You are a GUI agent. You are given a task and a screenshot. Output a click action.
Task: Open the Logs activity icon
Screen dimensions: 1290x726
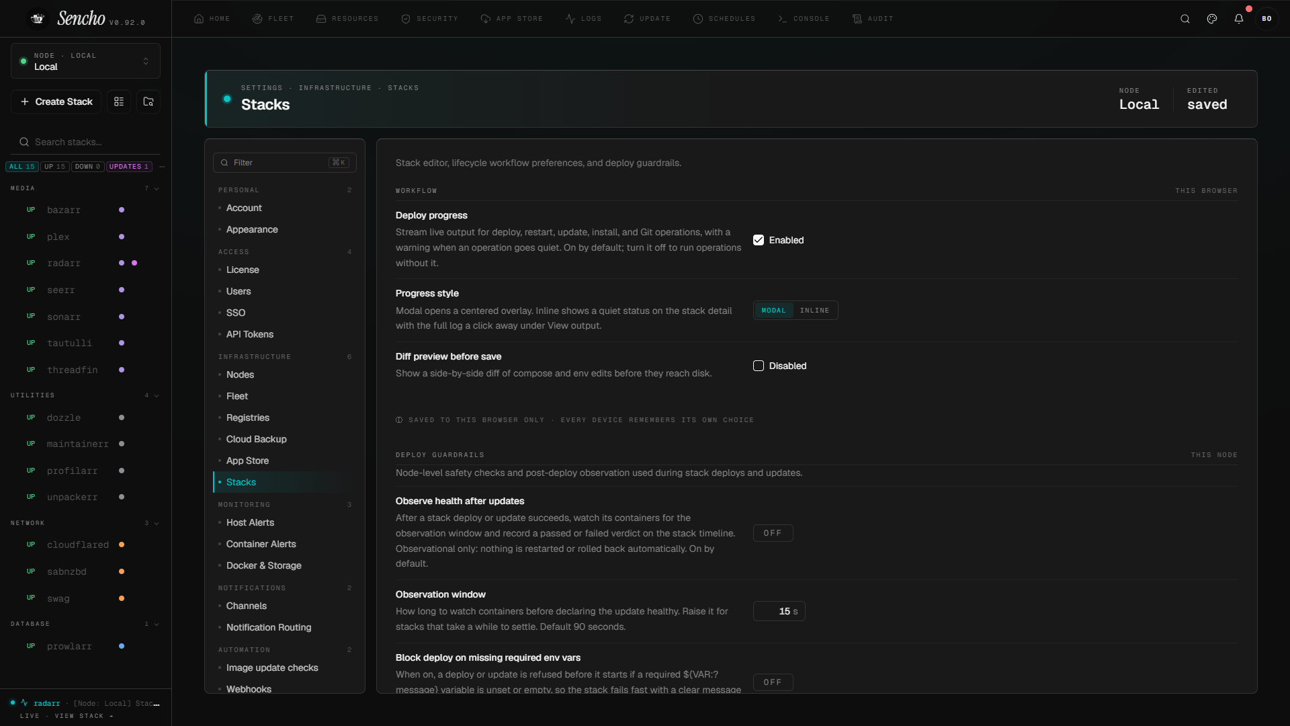570,19
